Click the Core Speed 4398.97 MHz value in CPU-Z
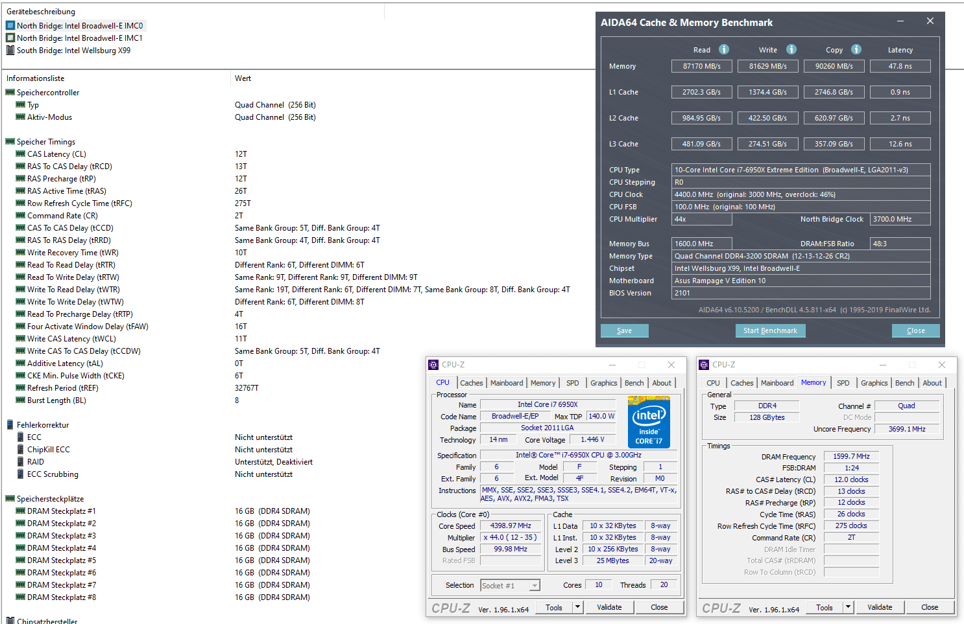This screenshot has height=624, width=964. pyautogui.click(x=511, y=526)
